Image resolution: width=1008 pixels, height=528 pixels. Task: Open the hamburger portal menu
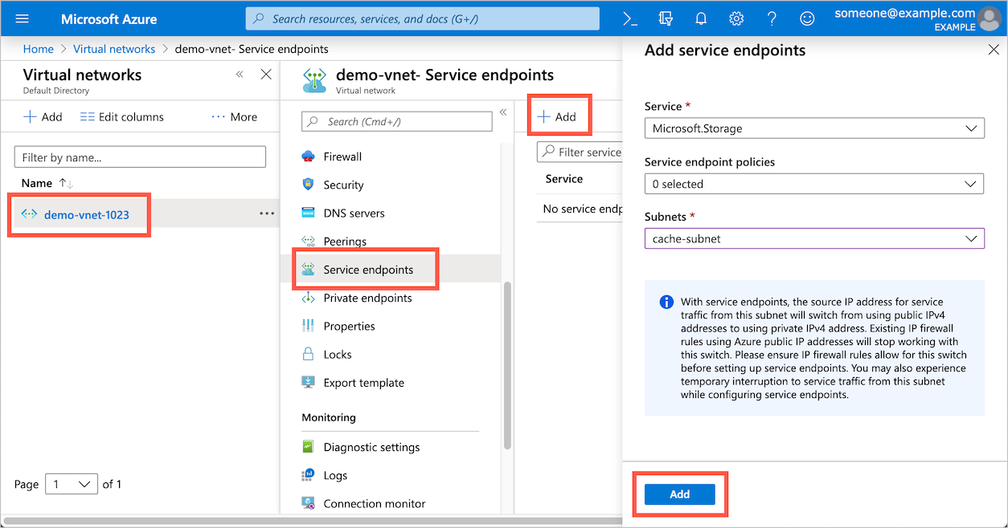(22, 18)
